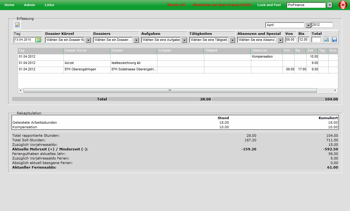
Task: Open the Tätigkeiten dropdown
Action: pos(232,40)
